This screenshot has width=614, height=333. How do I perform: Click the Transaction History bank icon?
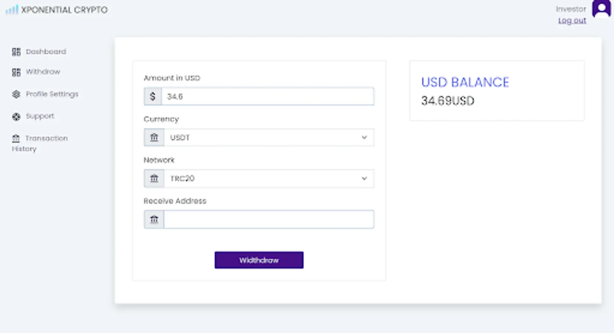pos(16,139)
